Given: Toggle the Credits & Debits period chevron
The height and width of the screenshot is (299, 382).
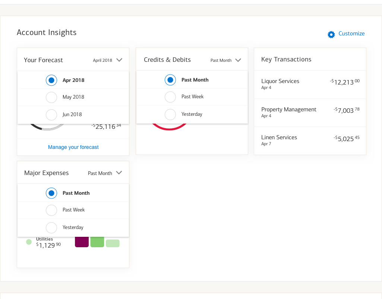Looking at the screenshot, I should [x=238, y=60].
